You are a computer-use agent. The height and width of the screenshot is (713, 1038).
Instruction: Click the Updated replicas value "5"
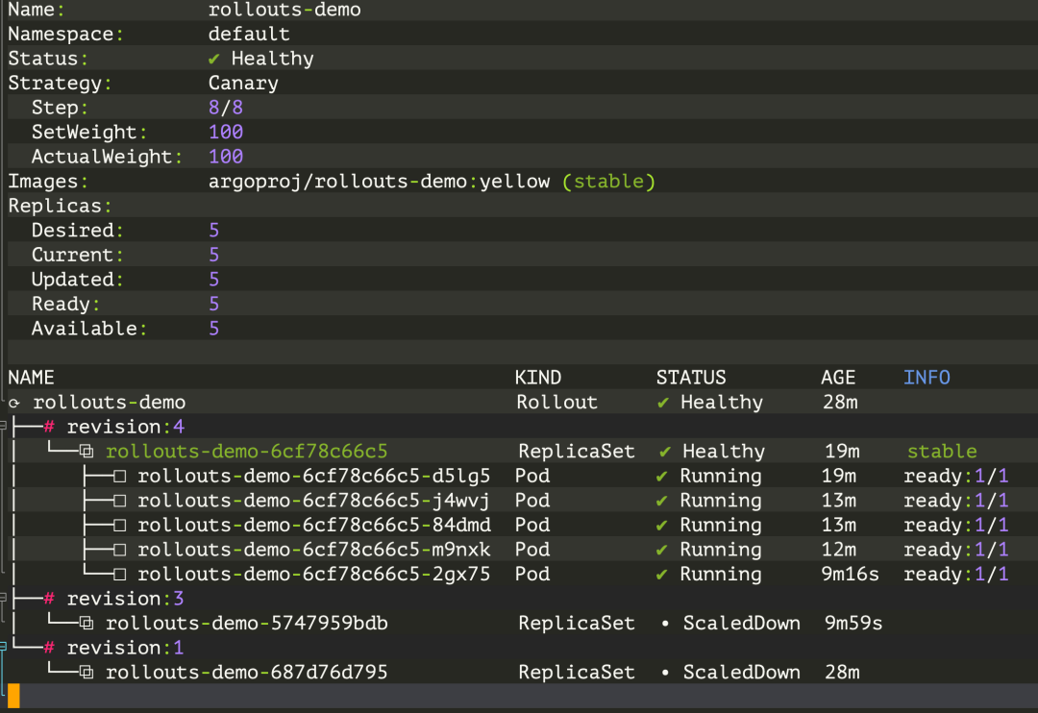[213, 280]
